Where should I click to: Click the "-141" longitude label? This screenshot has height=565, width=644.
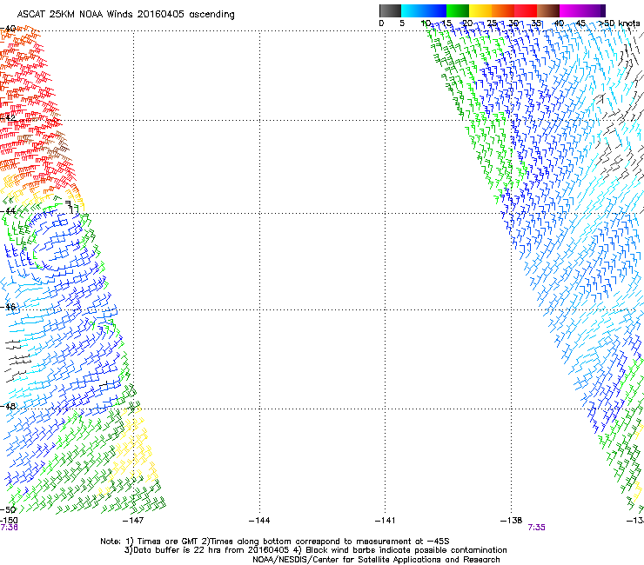tap(386, 521)
